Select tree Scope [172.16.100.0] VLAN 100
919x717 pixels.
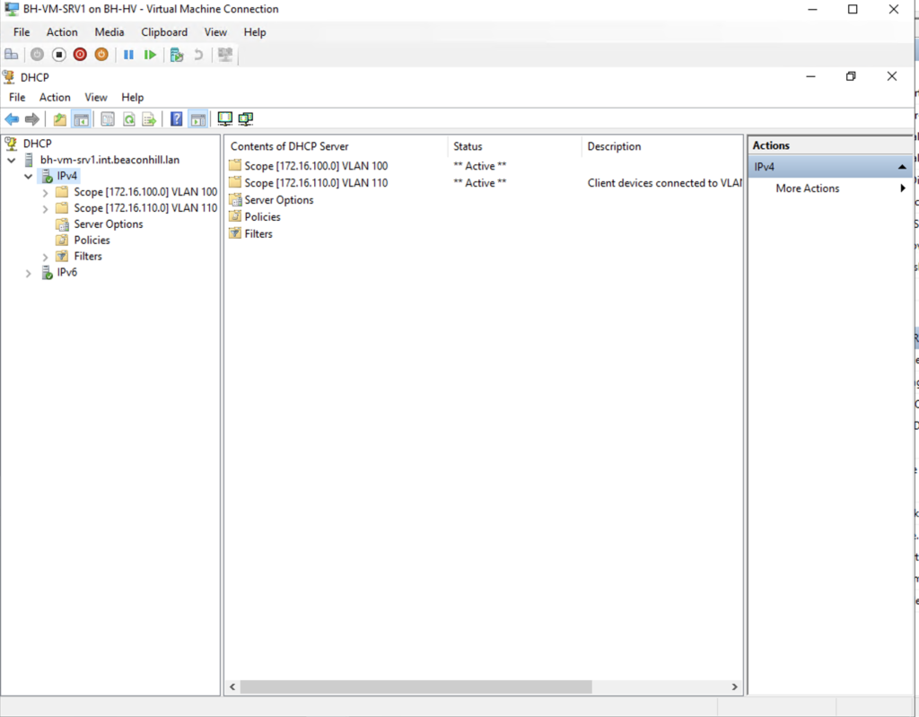click(x=145, y=192)
